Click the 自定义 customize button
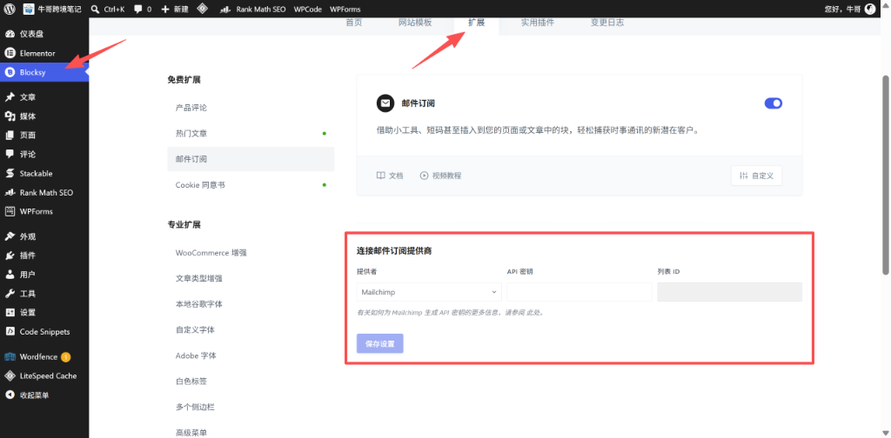 tap(756, 176)
